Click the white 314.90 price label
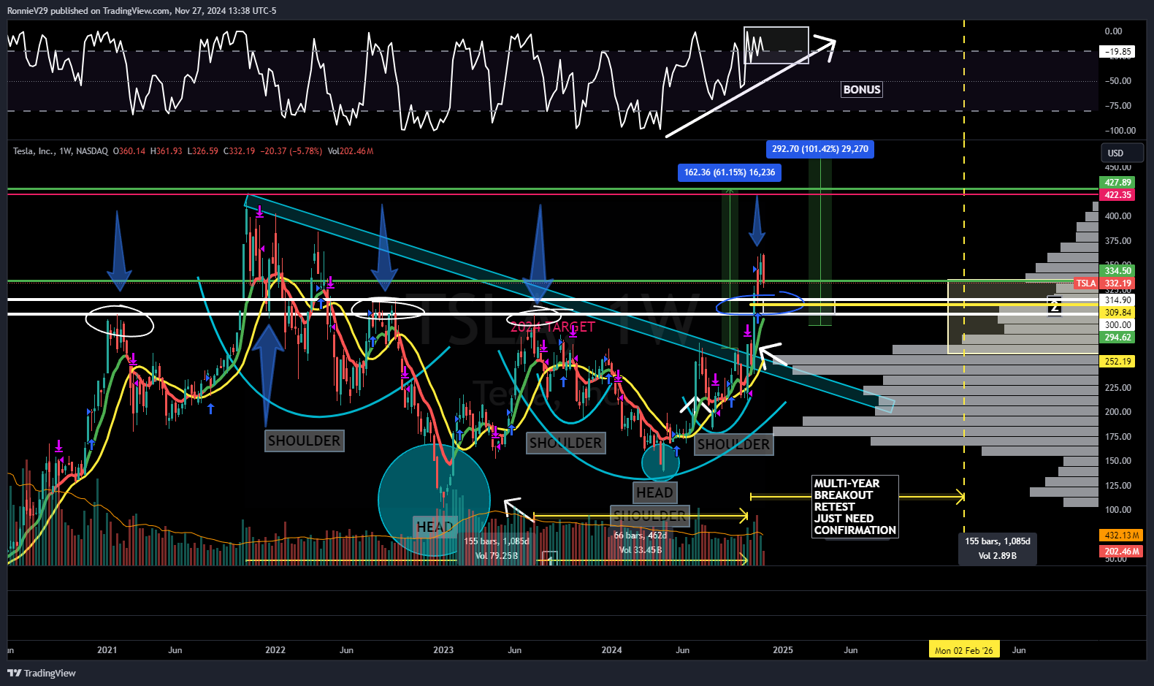Viewport: 1154px width, 686px height. point(1117,300)
